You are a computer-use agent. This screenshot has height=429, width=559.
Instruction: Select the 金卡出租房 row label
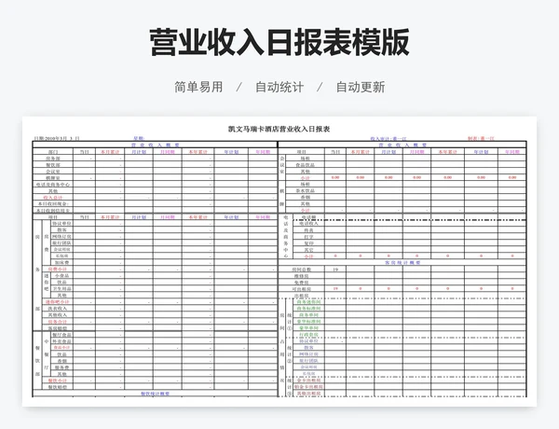coord(308,381)
